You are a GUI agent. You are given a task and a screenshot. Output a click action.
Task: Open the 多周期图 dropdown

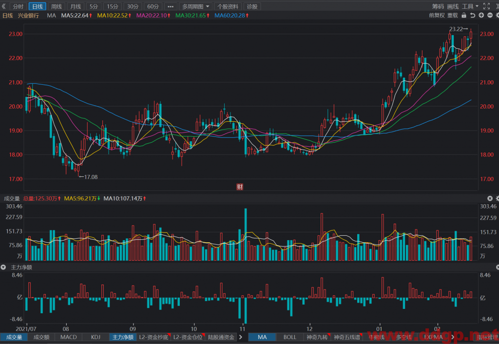click(195, 6)
